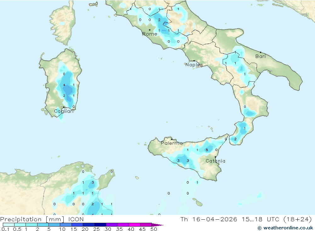
Task: Click the '0.1' legend scale label
Action: pos(5,229)
